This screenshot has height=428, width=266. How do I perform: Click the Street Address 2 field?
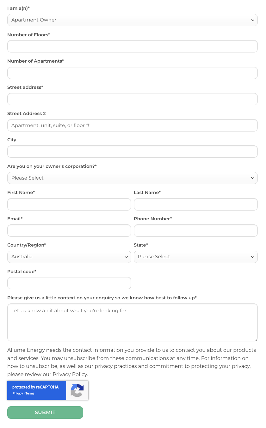(133, 125)
